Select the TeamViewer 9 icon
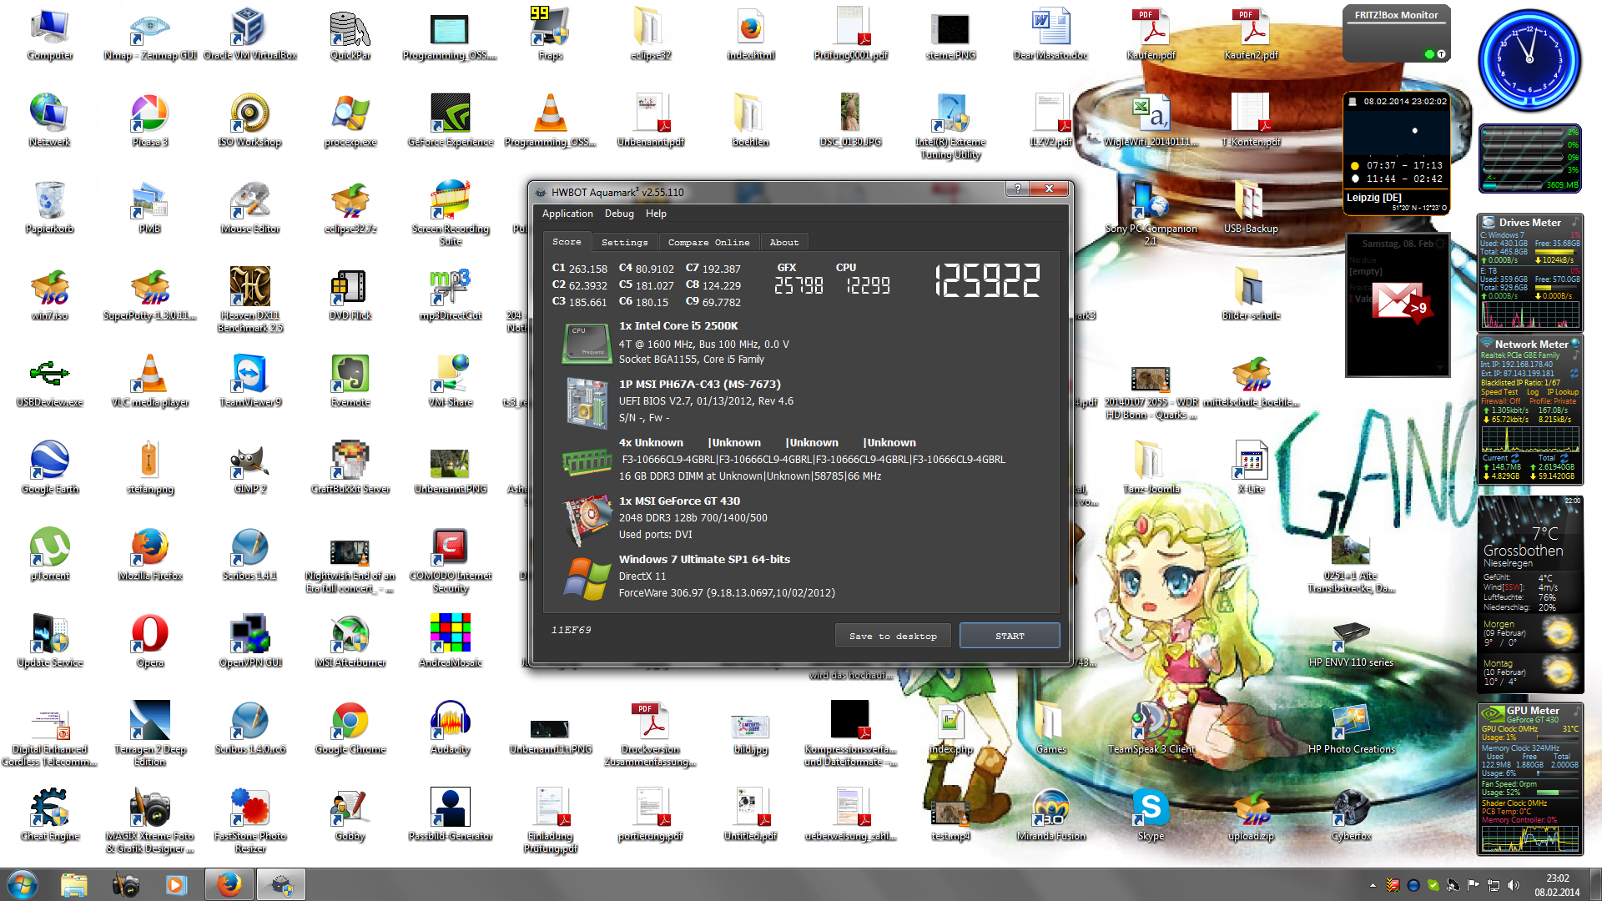This screenshot has width=1602, height=901. pos(250,382)
